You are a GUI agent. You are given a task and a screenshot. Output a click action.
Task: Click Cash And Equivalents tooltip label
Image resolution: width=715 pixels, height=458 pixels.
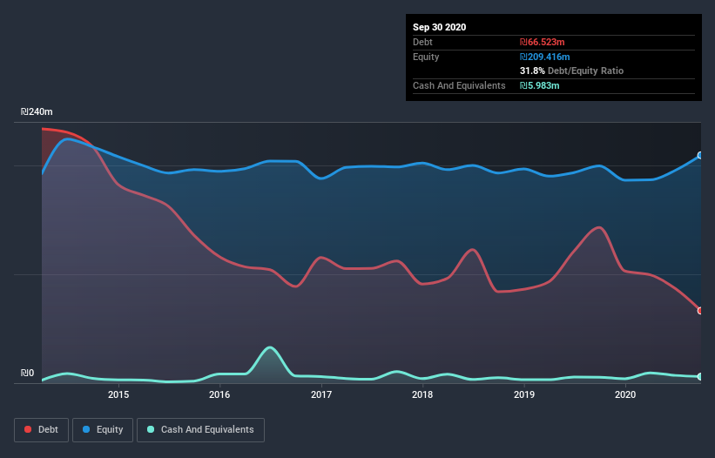pos(459,85)
